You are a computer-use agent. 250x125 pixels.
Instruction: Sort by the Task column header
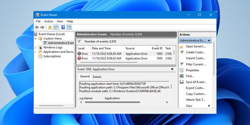[x=168, y=48]
